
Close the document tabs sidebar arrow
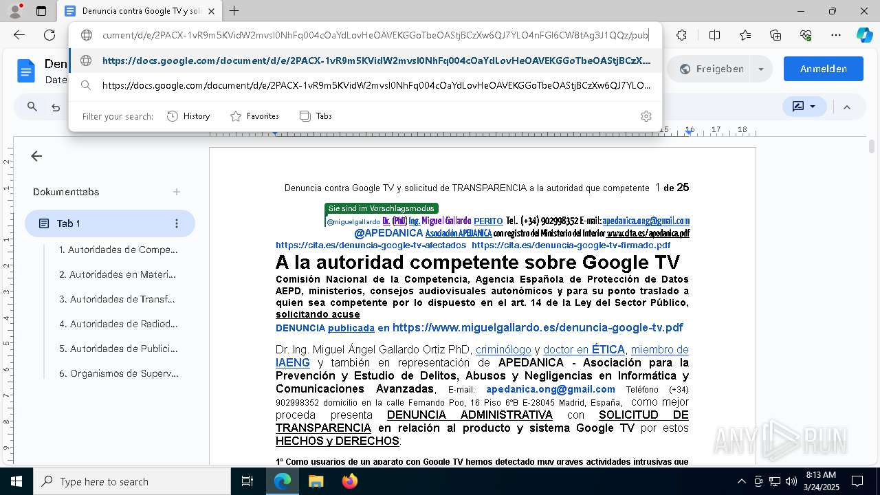pos(36,156)
